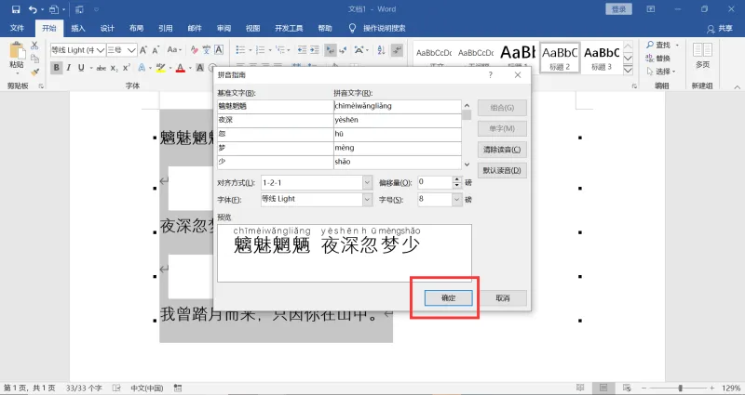
Task: Apply the yellow highlight color
Action: pos(160,68)
